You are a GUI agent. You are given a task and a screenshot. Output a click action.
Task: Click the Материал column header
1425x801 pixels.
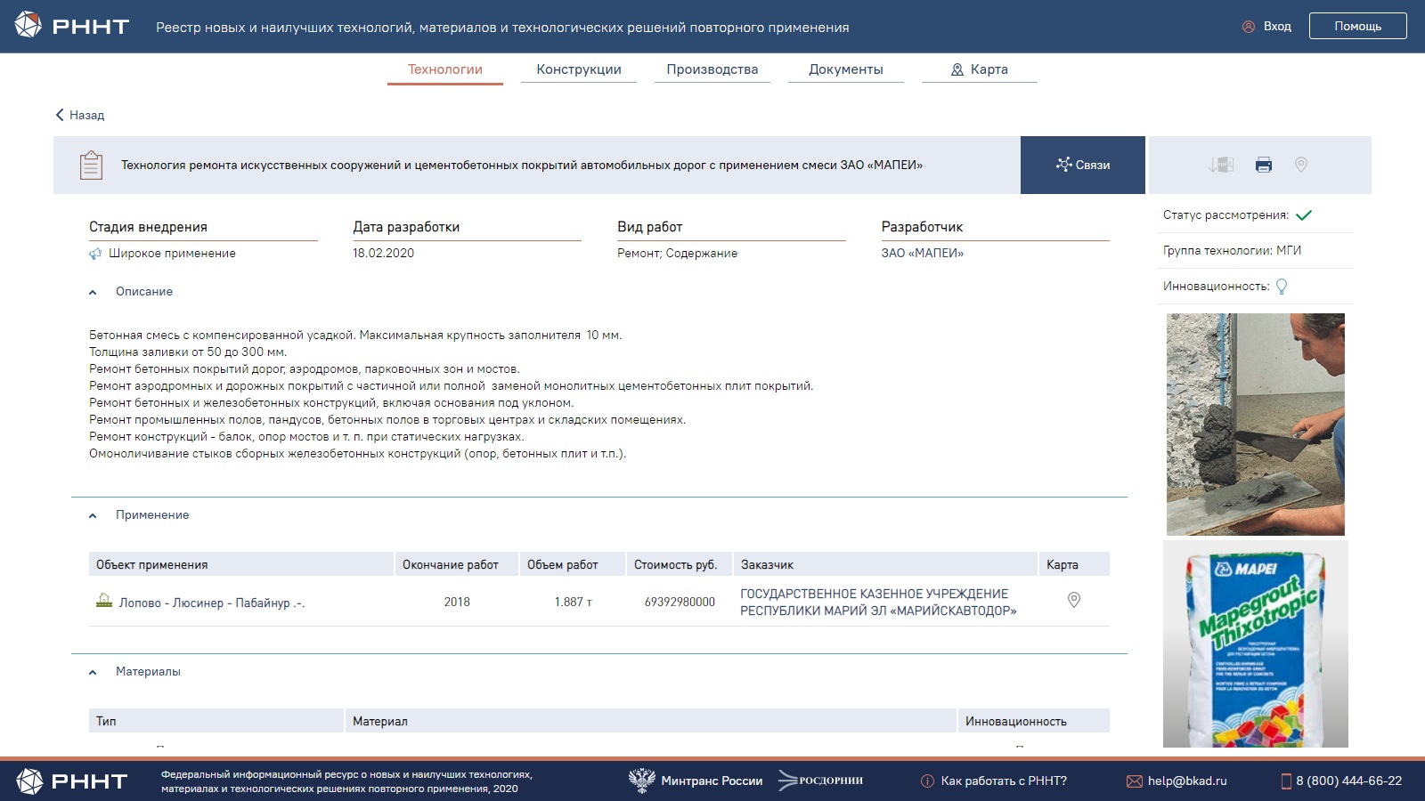(x=651, y=721)
